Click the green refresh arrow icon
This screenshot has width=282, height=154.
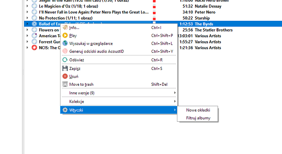pyautogui.click(x=65, y=60)
